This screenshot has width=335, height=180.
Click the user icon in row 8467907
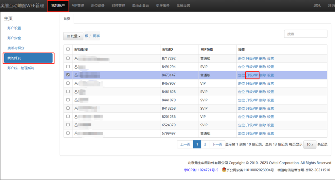[x=76, y=84]
